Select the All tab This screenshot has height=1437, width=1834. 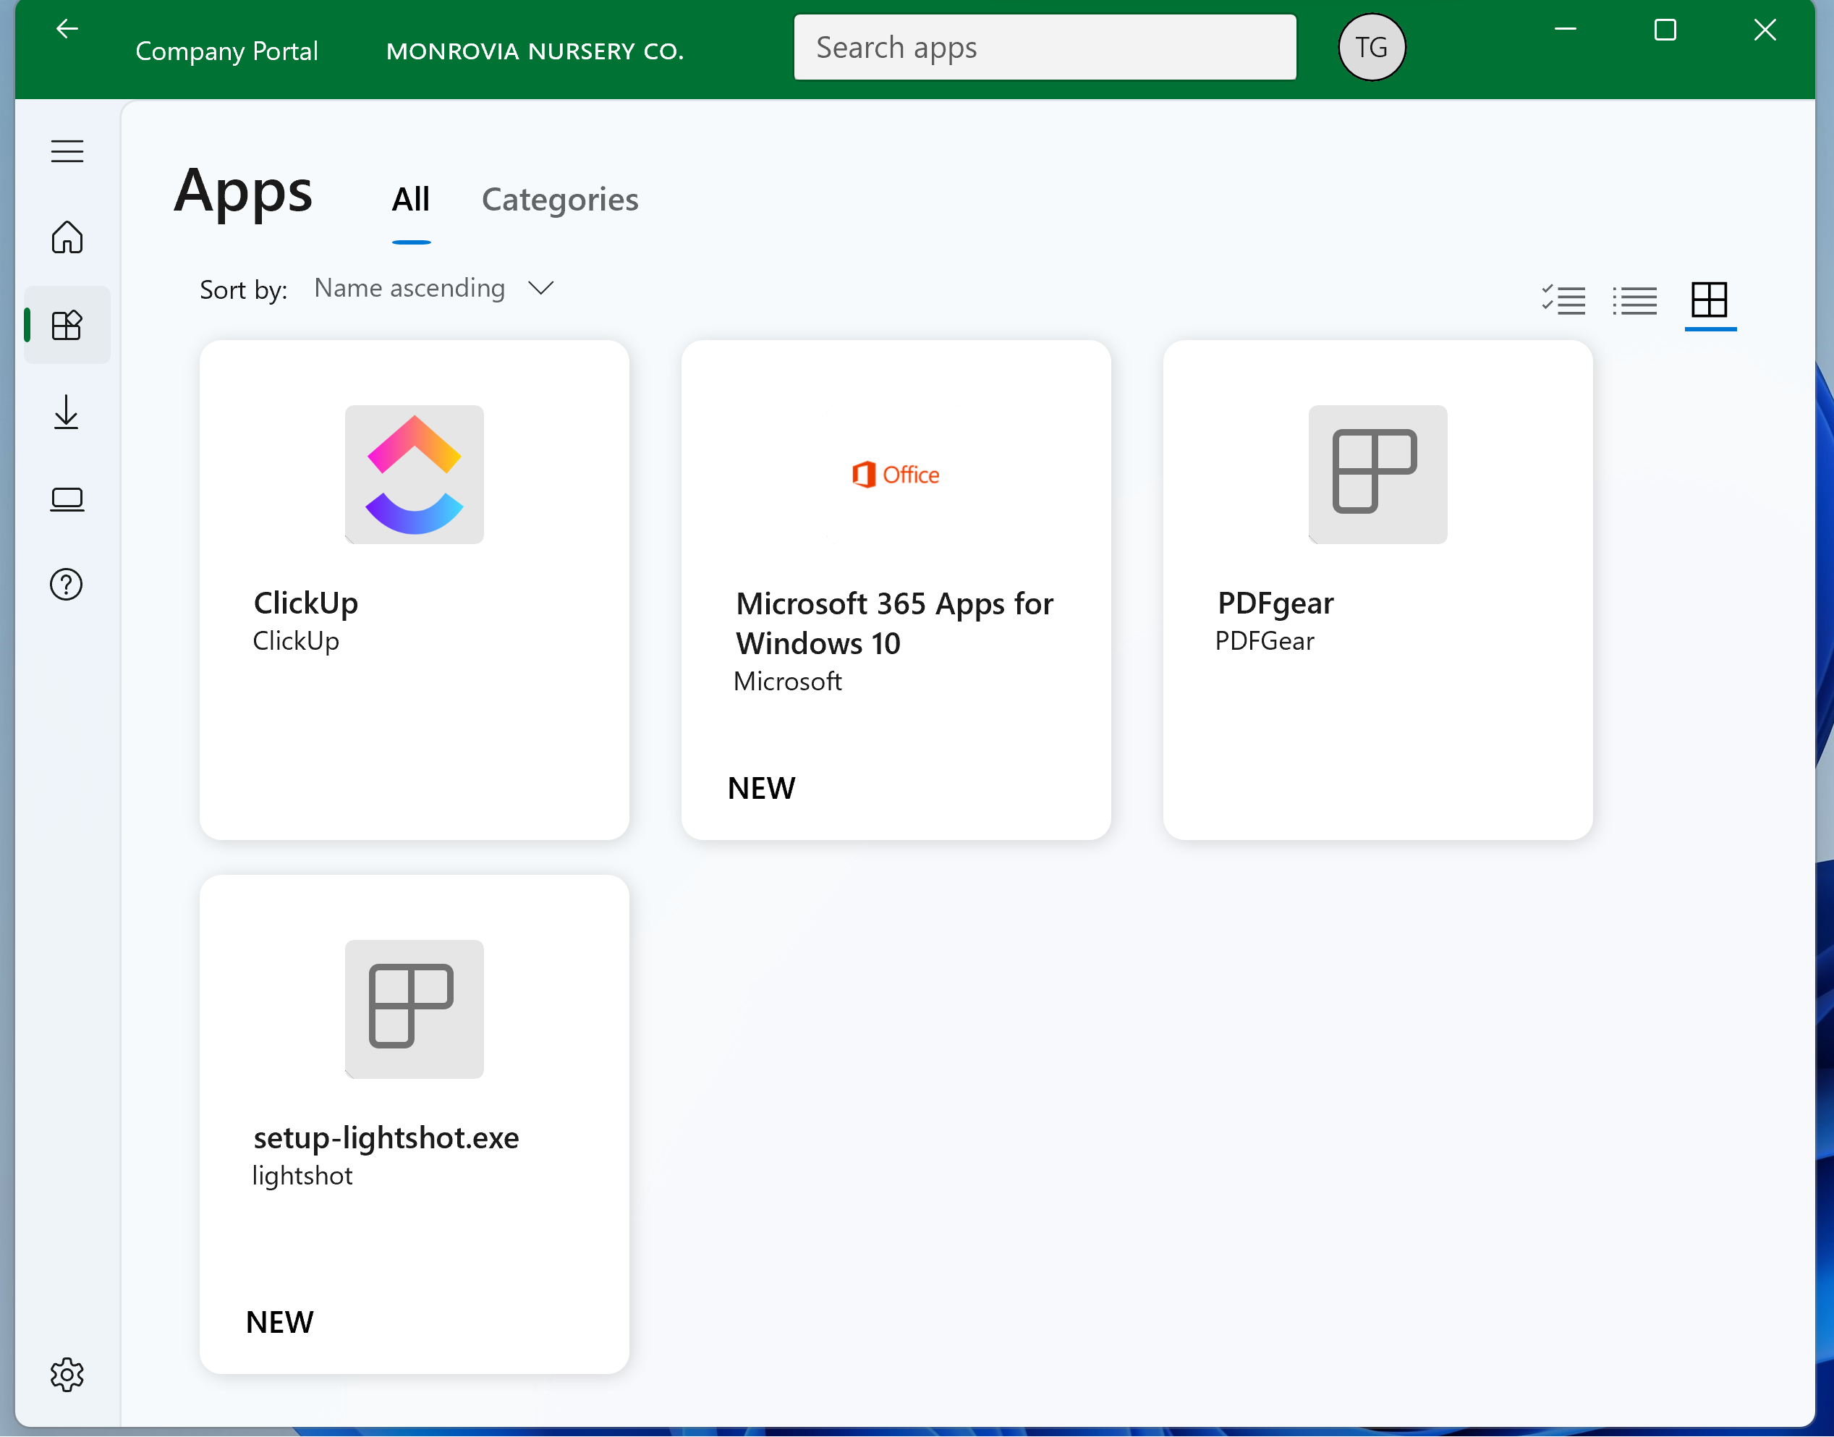[x=410, y=200]
